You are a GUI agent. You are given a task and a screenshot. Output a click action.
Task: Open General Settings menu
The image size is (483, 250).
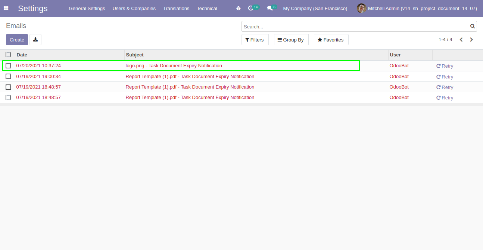(87, 8)
